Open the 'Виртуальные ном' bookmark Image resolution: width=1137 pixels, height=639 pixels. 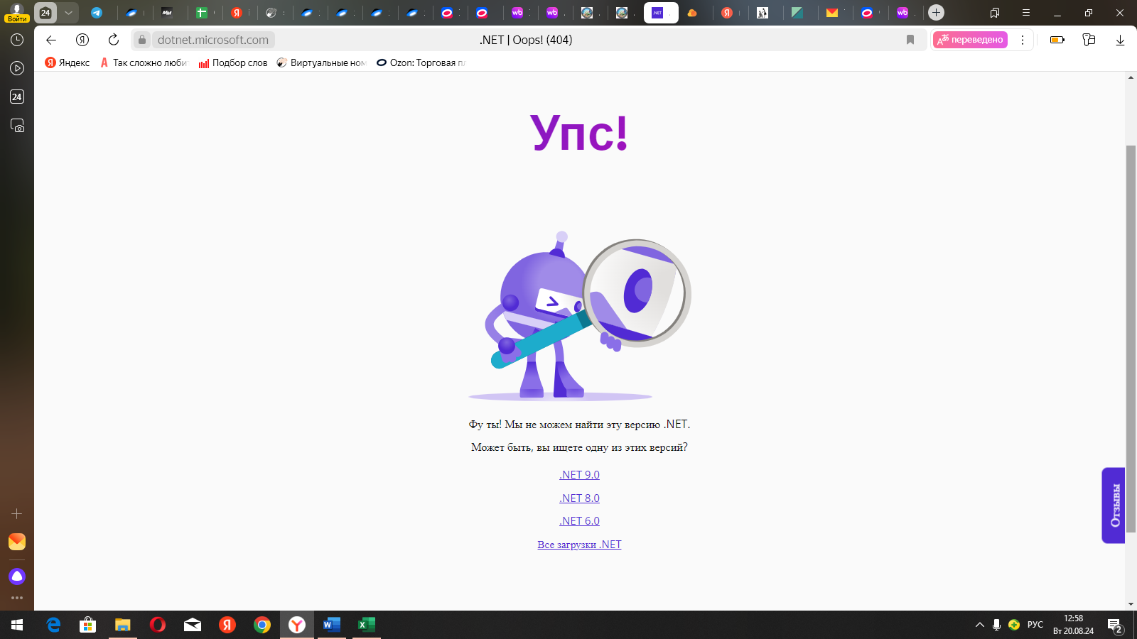pyautogui.click(x=322, y=62)
